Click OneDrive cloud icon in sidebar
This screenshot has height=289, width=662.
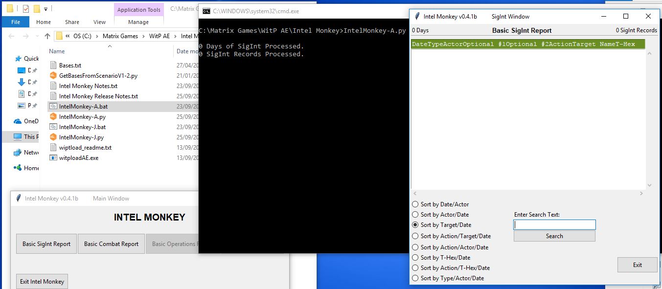click(x=17, y=121)
